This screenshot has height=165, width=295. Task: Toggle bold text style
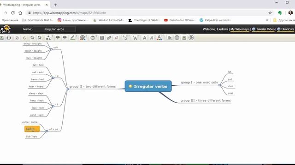tap(144, 38)
